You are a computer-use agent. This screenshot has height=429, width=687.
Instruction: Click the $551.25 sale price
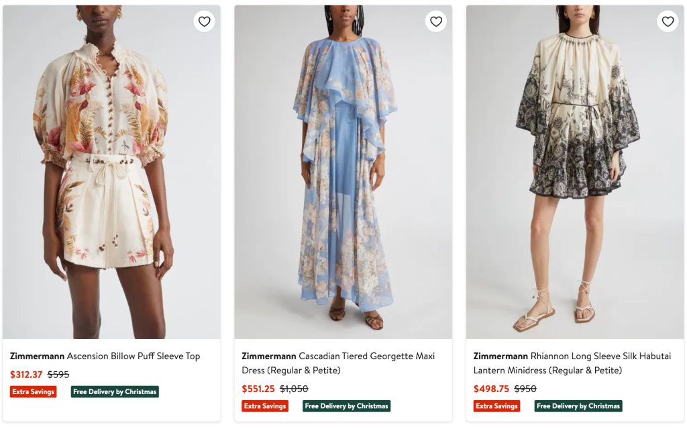(x=258, y=389)
